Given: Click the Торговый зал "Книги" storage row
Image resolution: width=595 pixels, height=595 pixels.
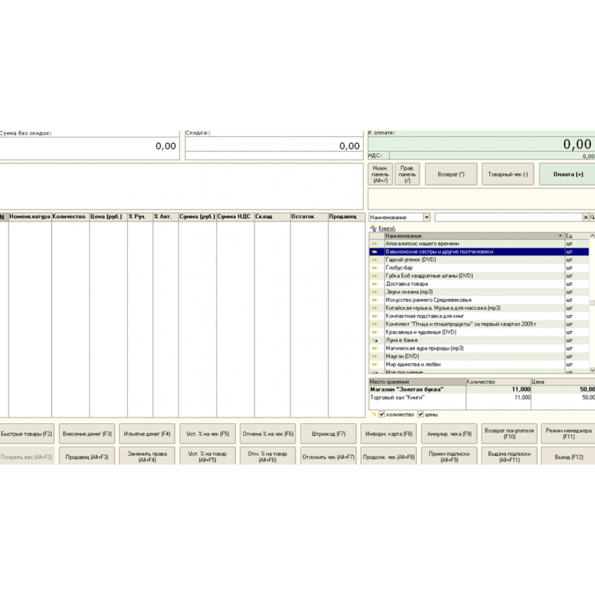Looking at the screenshot, I should (x=482, y=398).
